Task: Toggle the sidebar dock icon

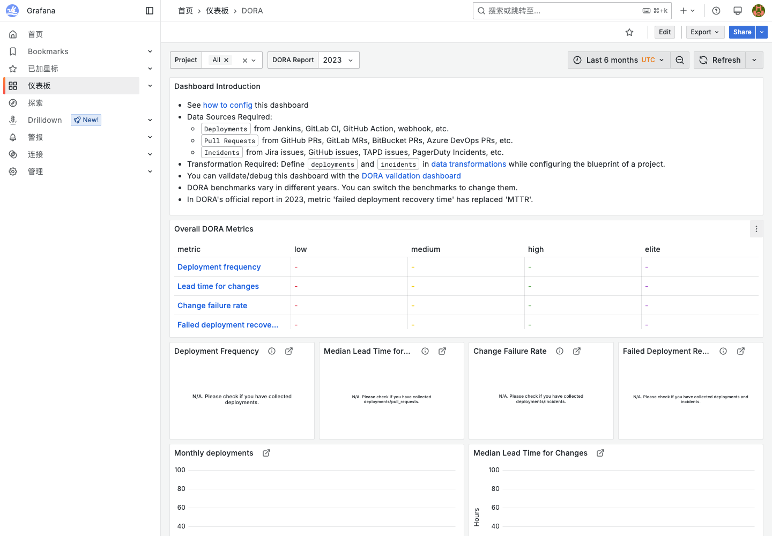Action: [x=150, y=11]
